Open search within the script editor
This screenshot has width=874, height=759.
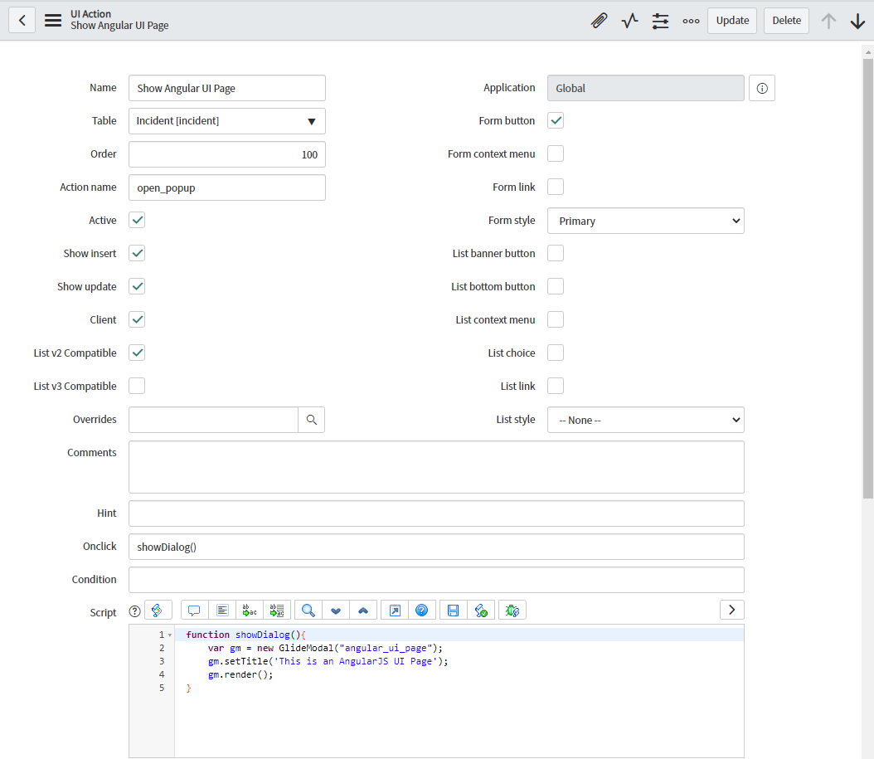point(308,610)
